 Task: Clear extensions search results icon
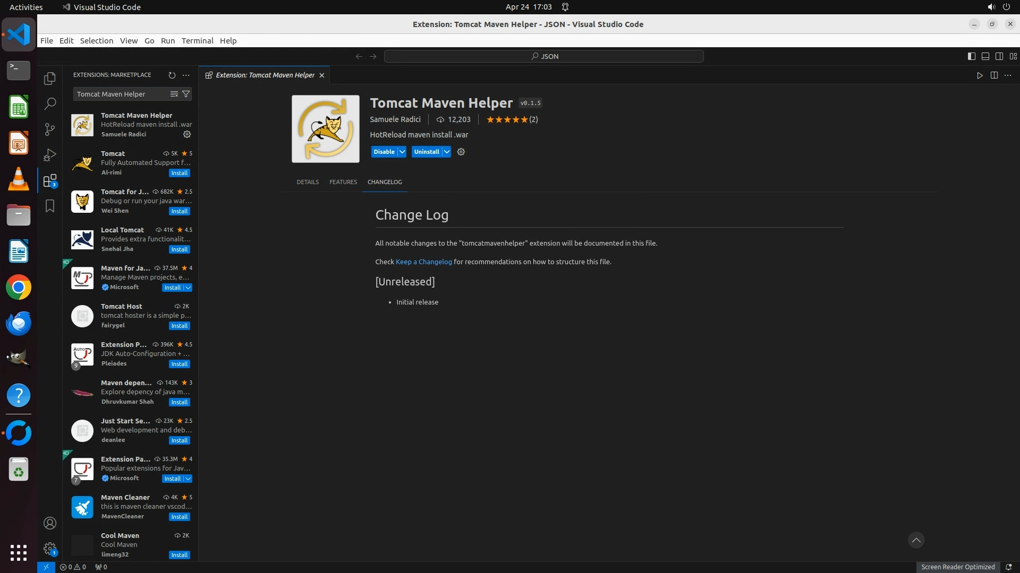[174, 94]
